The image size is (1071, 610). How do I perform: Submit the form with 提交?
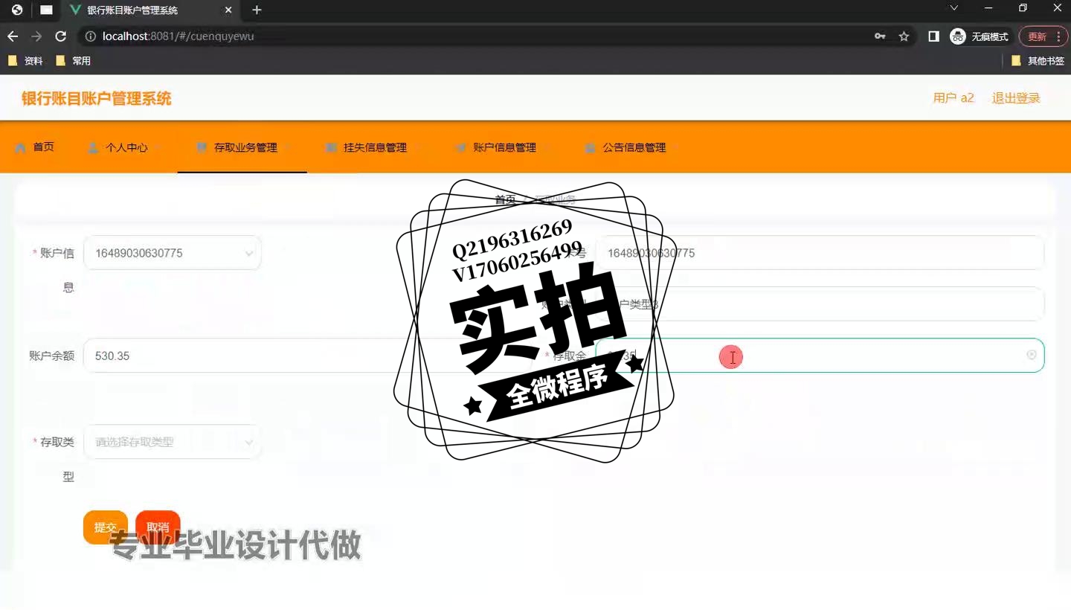coord(106,527)
